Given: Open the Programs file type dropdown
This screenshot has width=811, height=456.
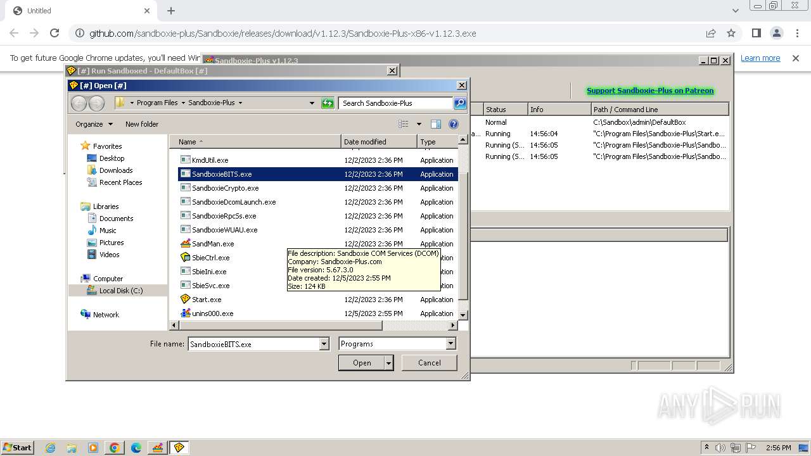Looking at the screenshot, I should pos(450,344).
